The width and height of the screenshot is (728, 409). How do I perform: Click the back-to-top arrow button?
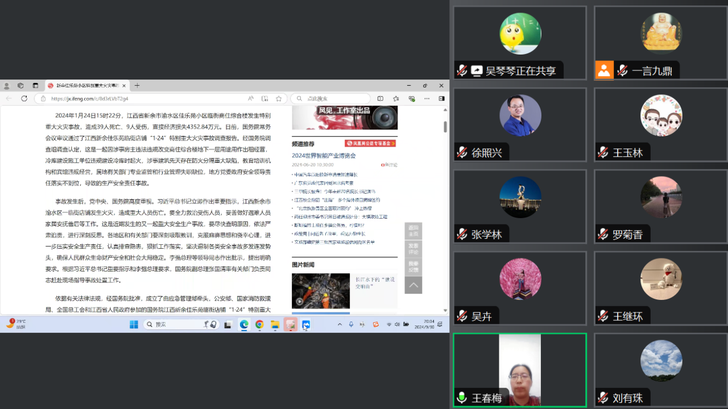413,285
